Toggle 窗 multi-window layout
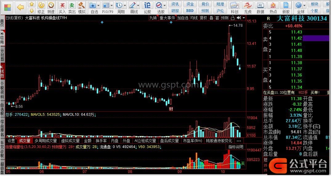332x176 pixels. click(217, 18)
